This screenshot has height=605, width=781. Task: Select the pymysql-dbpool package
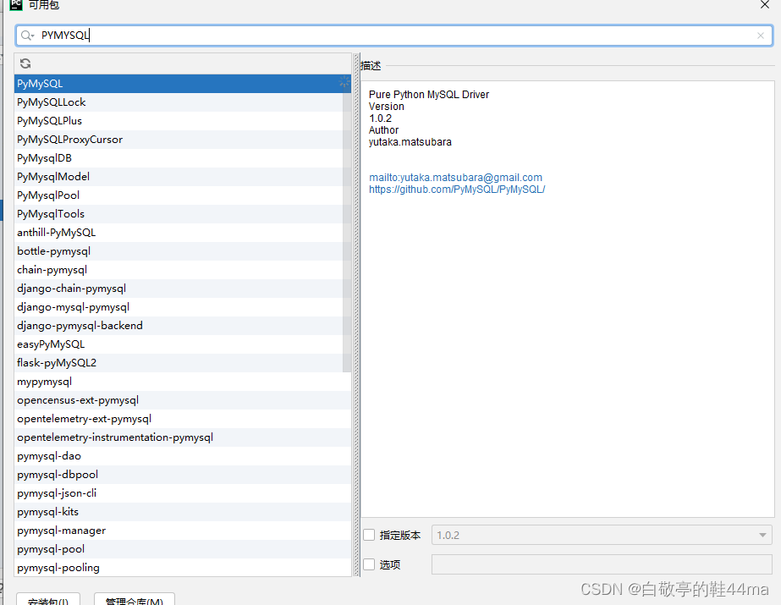coord(182,475)
